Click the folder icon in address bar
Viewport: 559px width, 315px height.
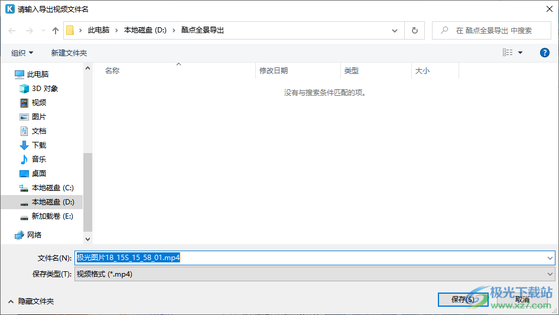pos(70,30)
